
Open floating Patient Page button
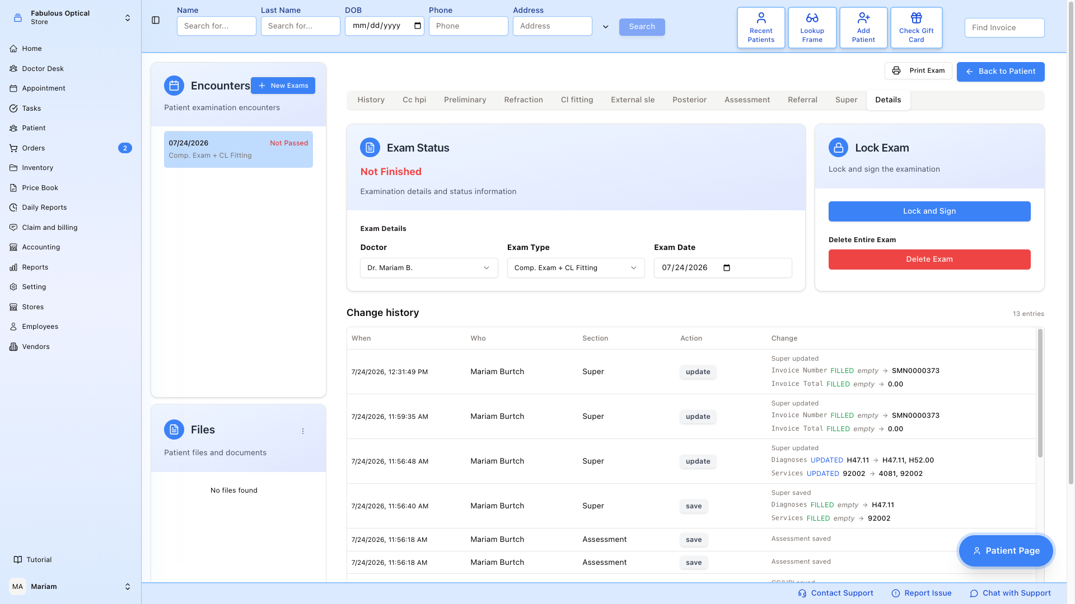click(x=1006, y=551)
